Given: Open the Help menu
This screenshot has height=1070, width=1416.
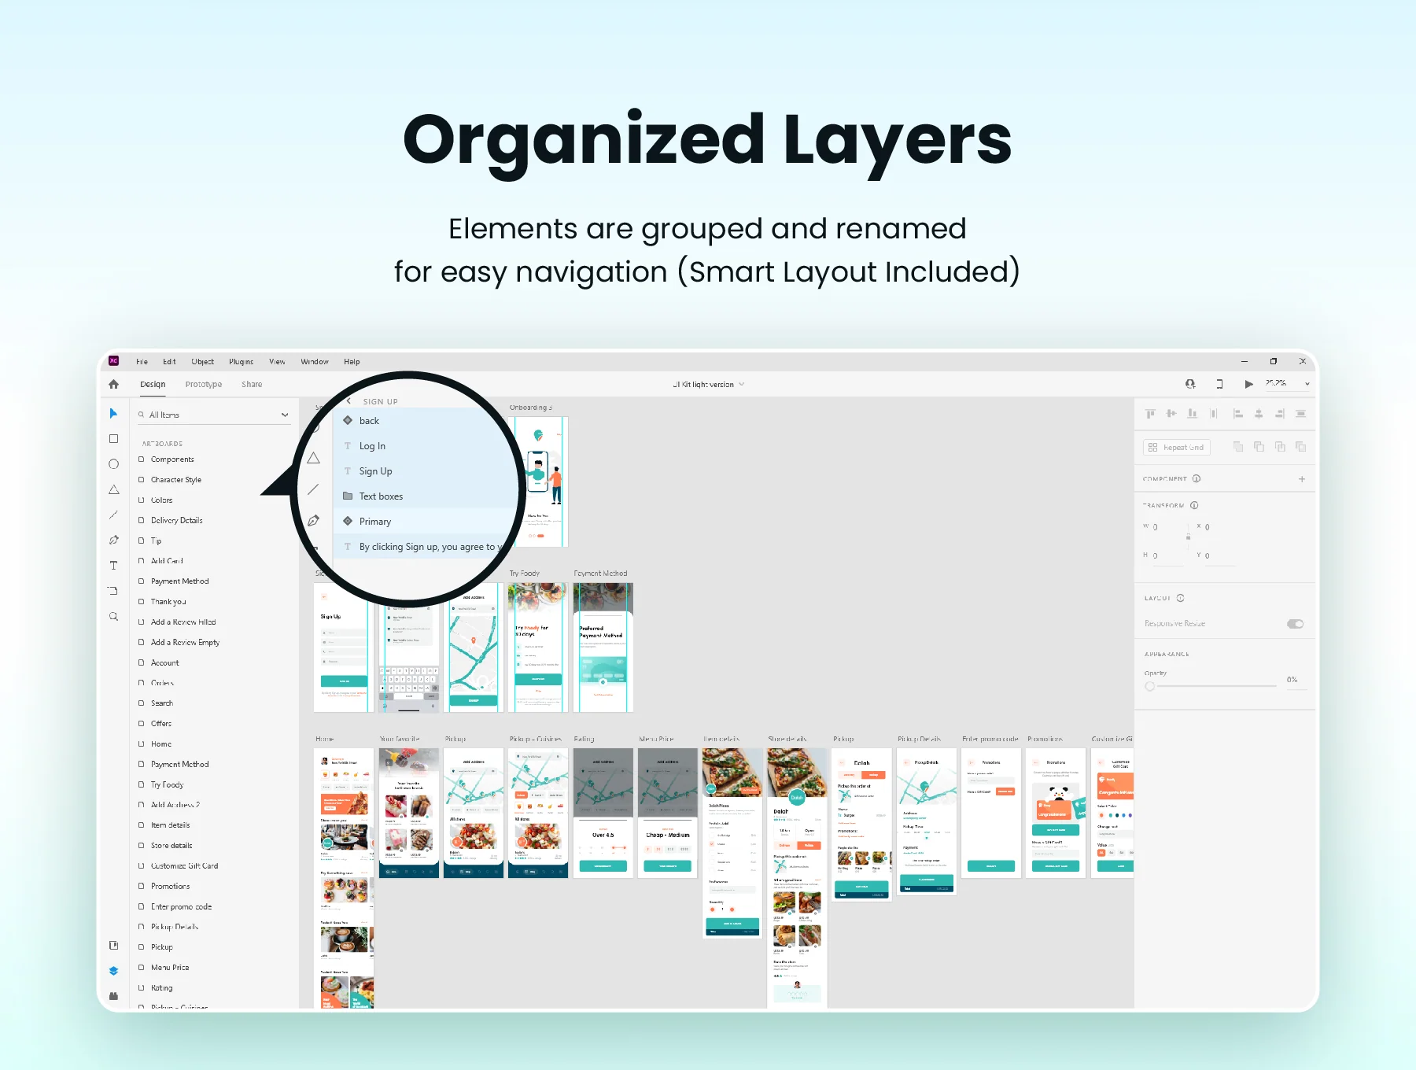Looking at the screenshot, I should point(352,362).
